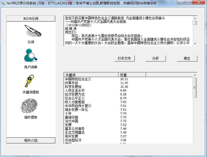207x157 pixels.
Task: Click the weight value 7.07
Action: click(x=123, y=136)
